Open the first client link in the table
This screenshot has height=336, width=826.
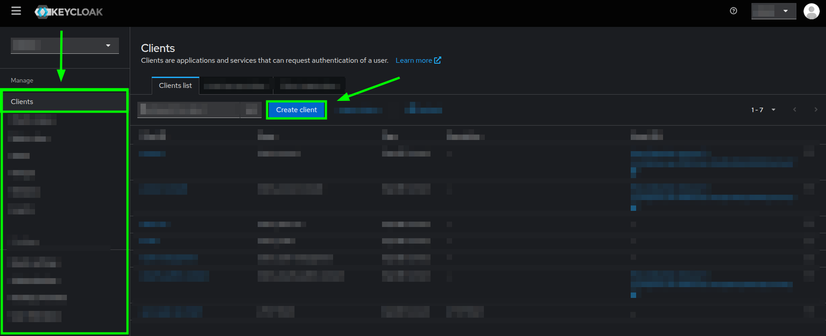pos(152,153)
